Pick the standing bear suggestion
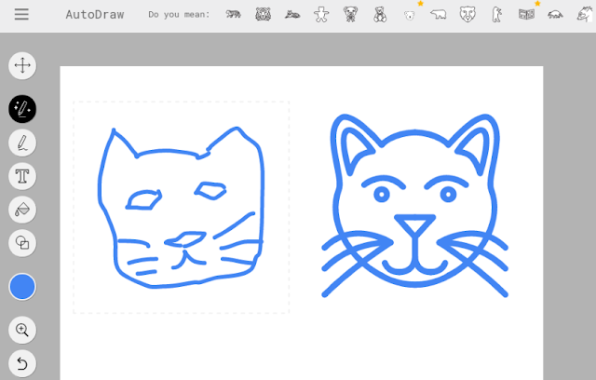 click(496, 15)
